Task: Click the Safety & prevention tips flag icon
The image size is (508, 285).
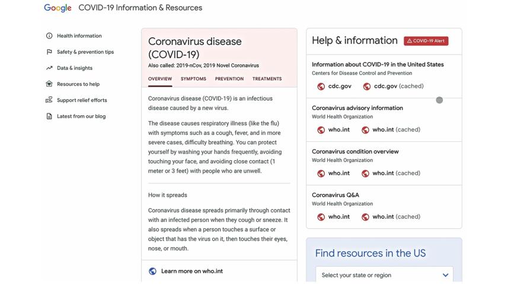Action: click(x=49, y=52)
